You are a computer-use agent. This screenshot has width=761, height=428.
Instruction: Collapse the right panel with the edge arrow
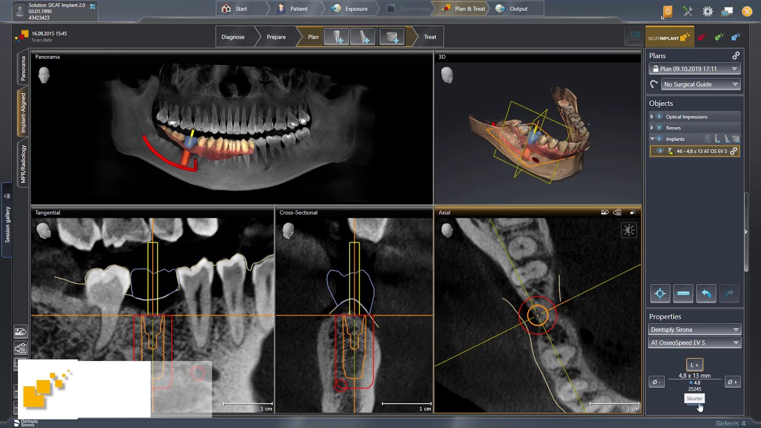[746, 232]
